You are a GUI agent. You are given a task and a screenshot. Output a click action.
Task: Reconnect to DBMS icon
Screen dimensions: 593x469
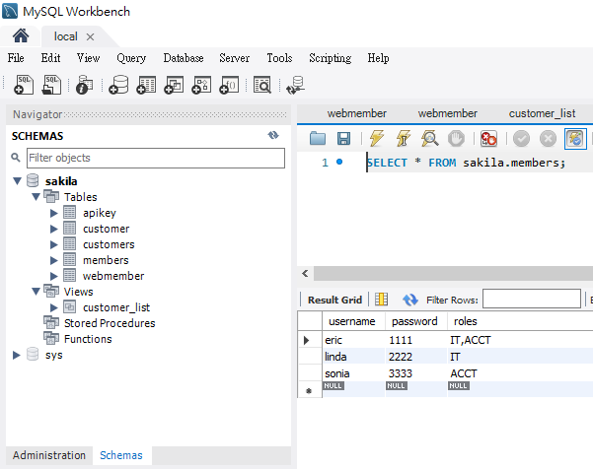[296, 85]
